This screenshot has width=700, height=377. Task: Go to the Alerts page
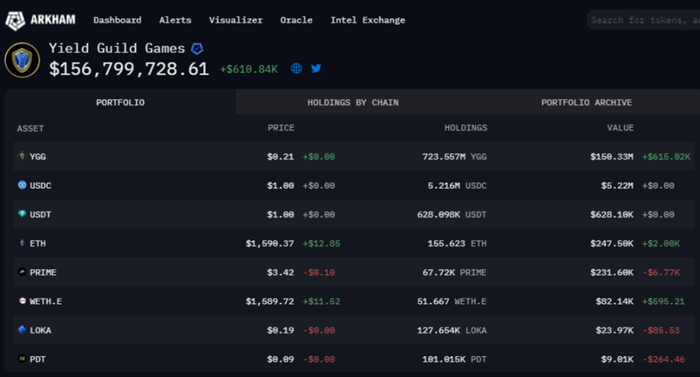(175, 20)
